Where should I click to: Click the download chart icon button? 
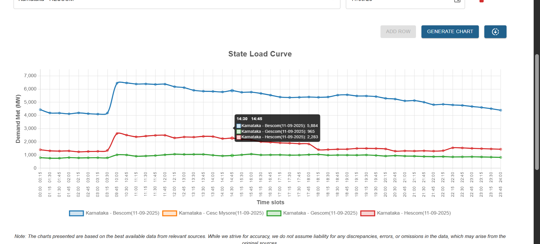(495, 32)
